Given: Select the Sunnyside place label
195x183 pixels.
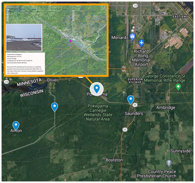Looking at the screenshot, I should tap(181, 151).
